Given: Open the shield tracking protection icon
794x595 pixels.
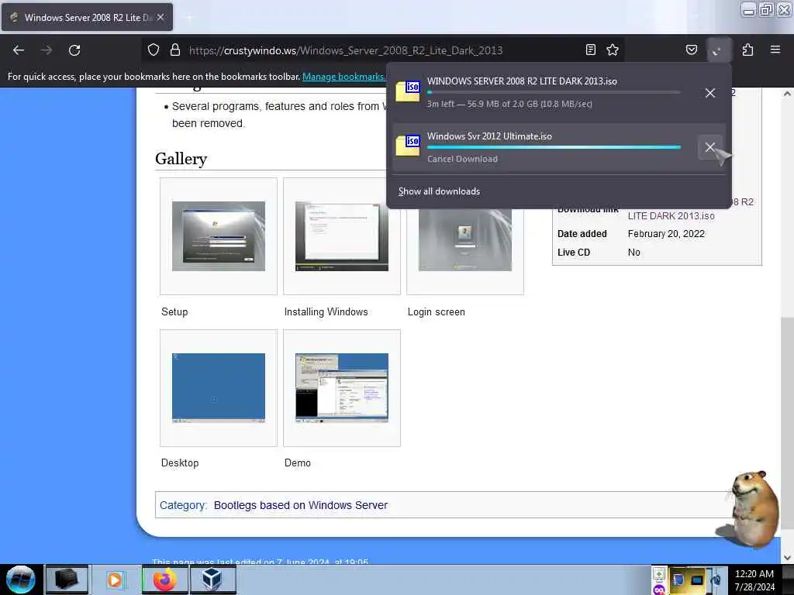Looking at the screenshot, I should coord(154,50).
